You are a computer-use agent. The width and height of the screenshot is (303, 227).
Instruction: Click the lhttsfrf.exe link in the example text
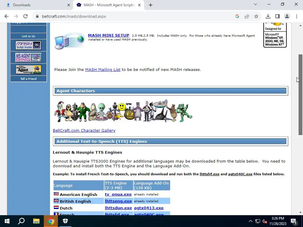pyautogui.click(x=209, y=174)
